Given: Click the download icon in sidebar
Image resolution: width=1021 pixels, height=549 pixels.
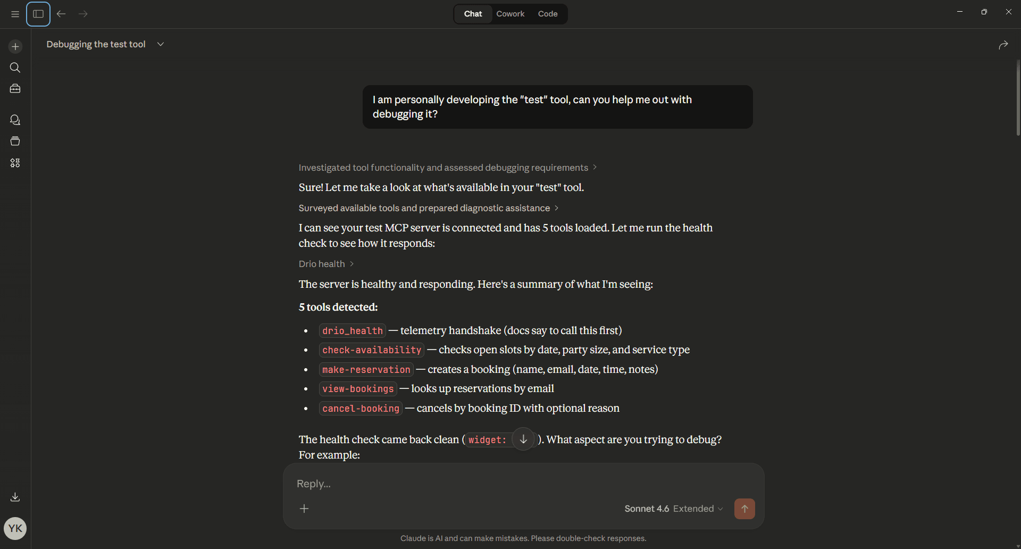Looking at the screenshot, I should click(x=15, y=497).
